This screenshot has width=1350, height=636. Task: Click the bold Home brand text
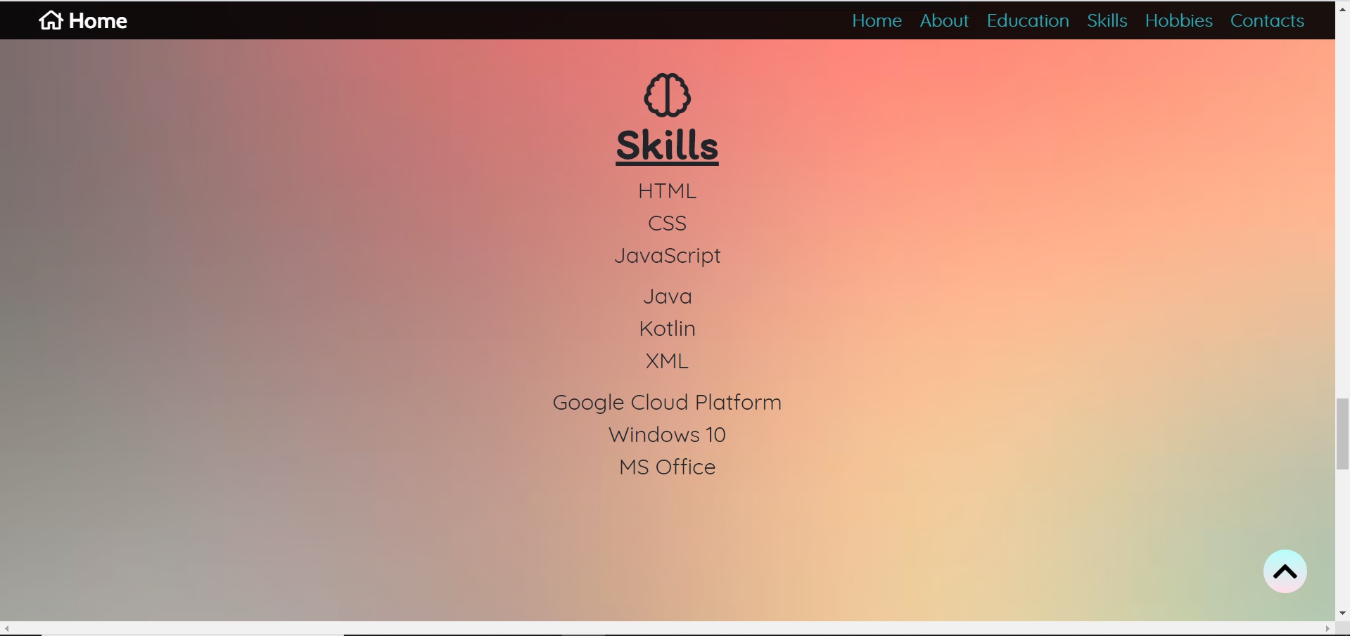point(98,21)
